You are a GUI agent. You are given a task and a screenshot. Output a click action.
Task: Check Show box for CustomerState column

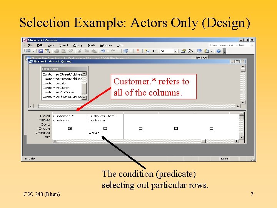pyautogui.click(x=105, y=128)
